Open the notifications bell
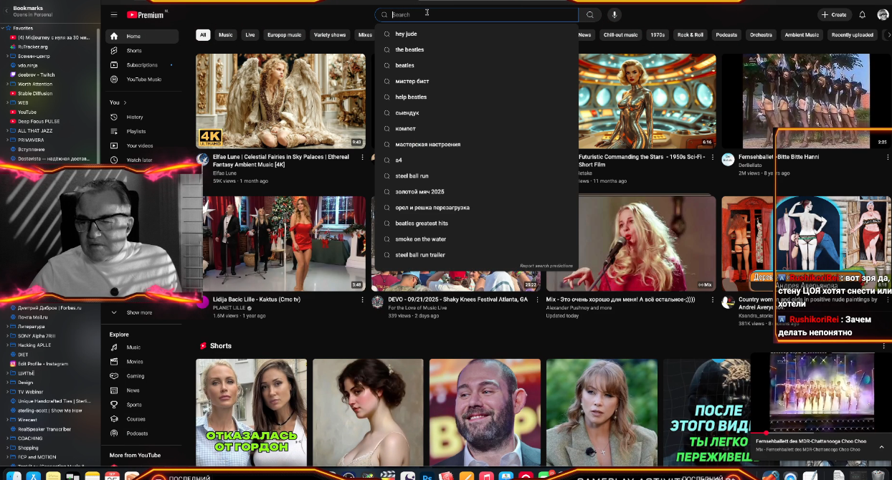The image size is (892, 480). 863,14
